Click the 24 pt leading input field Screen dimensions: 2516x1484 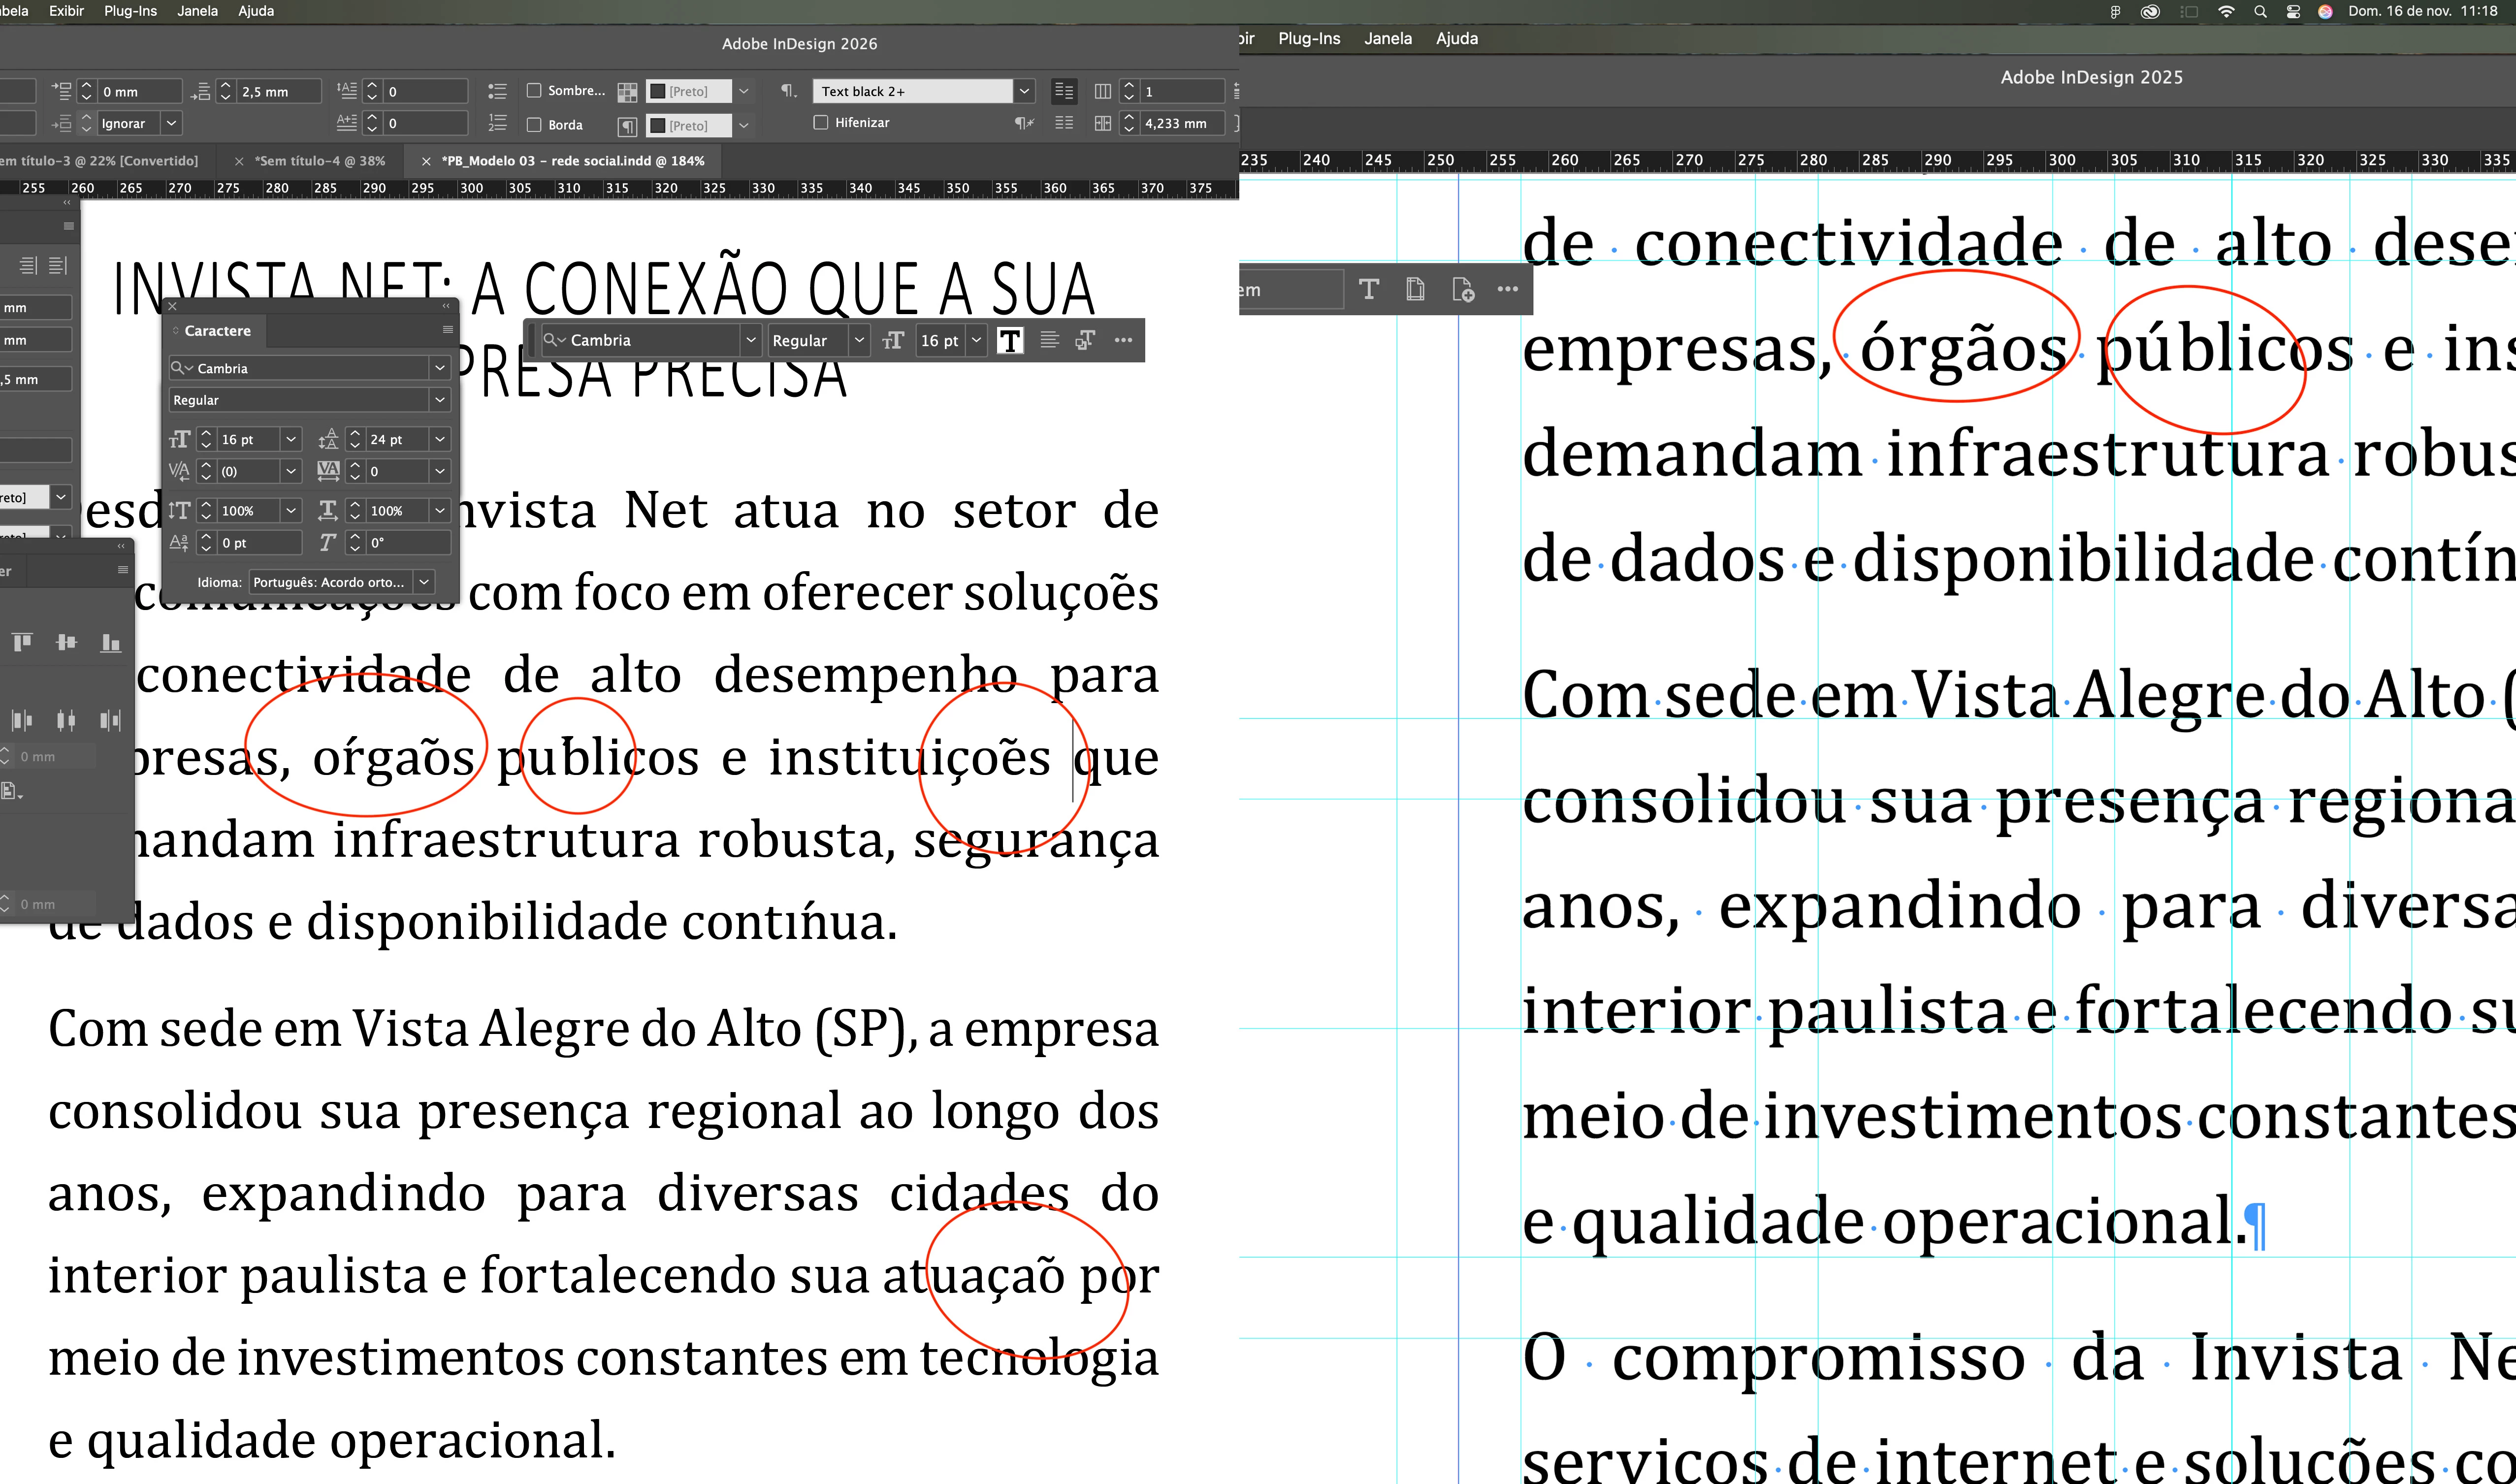(x=396, y=440)
